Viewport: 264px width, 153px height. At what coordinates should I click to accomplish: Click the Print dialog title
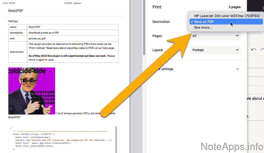[157, 7]
